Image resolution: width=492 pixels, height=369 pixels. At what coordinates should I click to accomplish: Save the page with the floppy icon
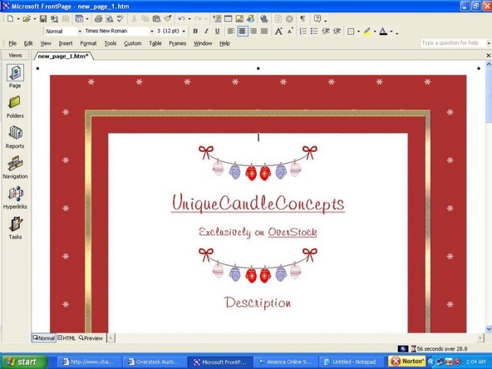pos(44,19)
